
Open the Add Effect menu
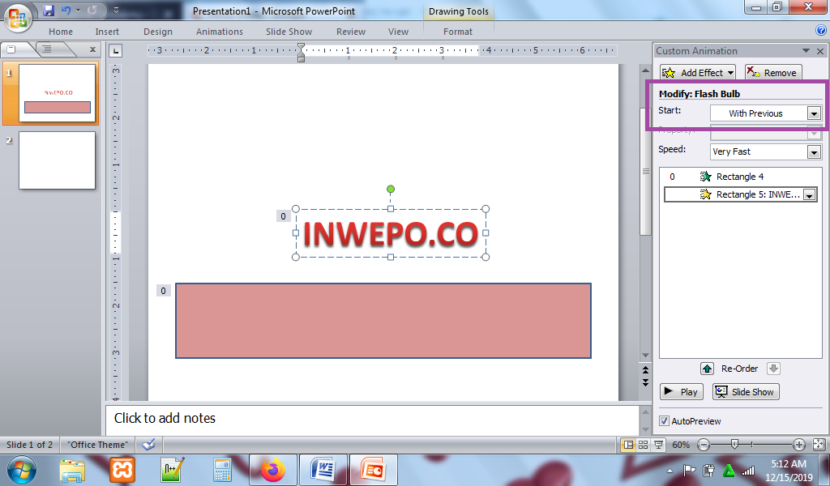[x=698, y=72]
